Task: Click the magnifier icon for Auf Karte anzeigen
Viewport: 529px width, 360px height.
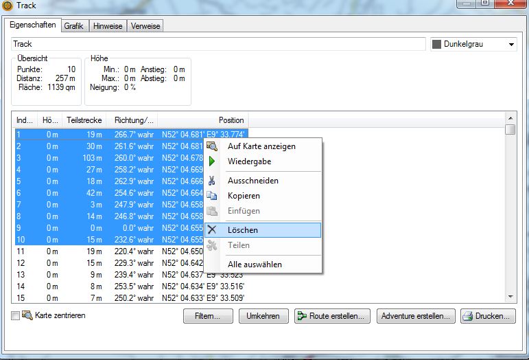Action: 212,146
